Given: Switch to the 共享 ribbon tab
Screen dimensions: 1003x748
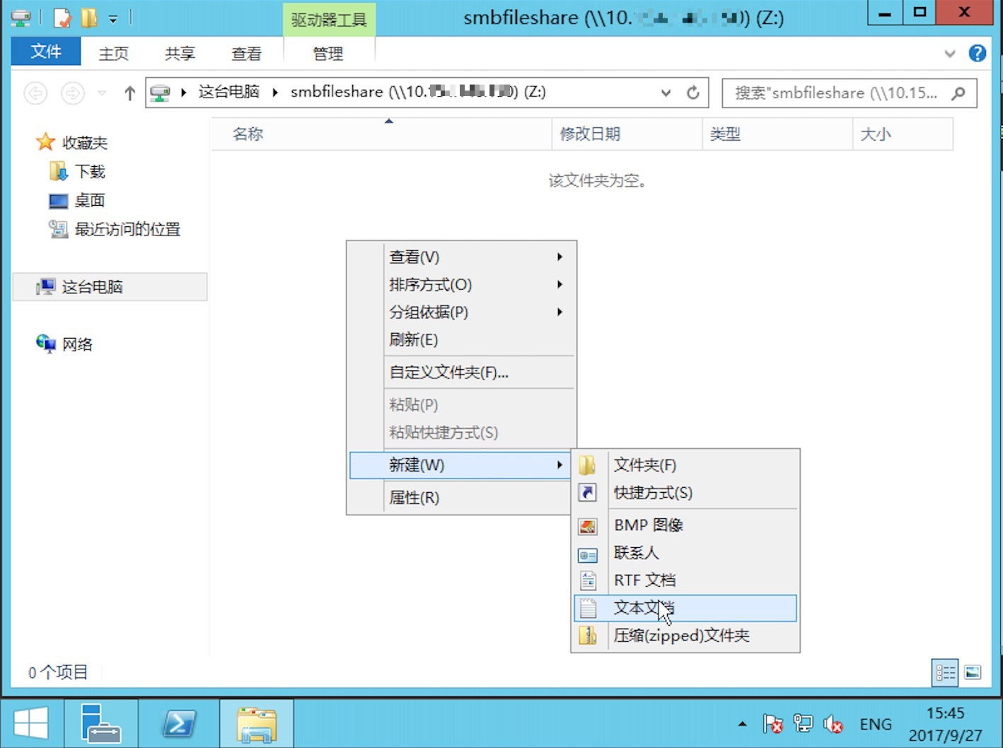Looking at the screenshot, I should click(x=178, y=52).
